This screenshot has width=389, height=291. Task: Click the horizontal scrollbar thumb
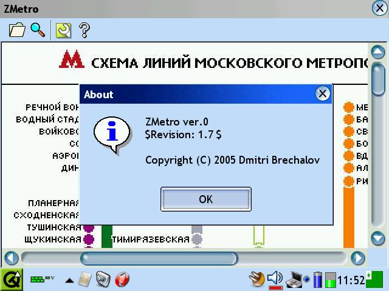159,258
